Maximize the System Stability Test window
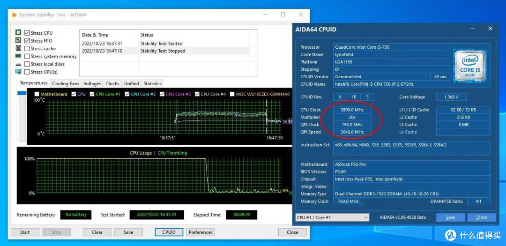506x246 pixels. click(283, 15)
